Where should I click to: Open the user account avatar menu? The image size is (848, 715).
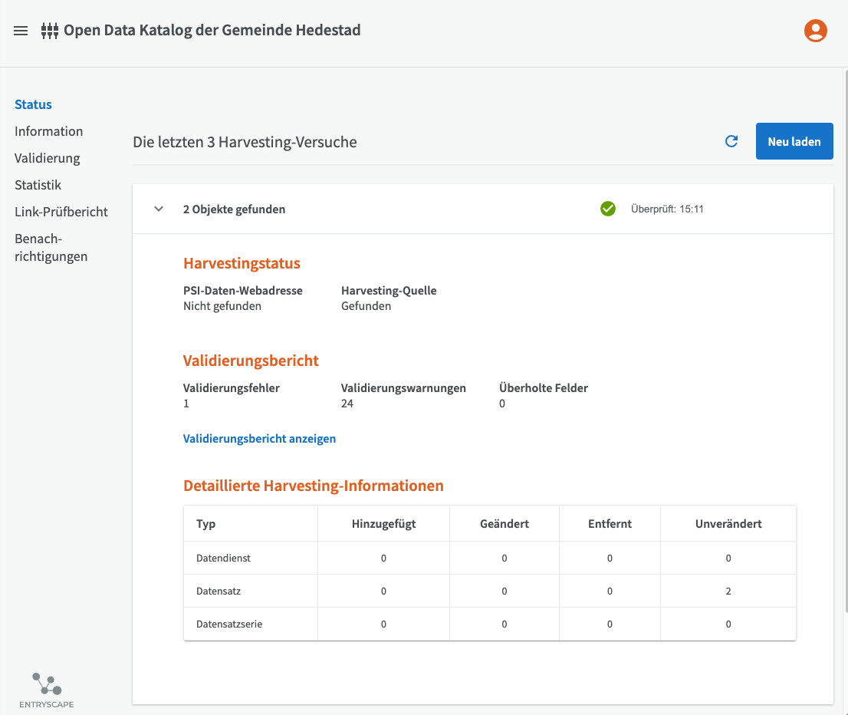(x=815, y=31)
